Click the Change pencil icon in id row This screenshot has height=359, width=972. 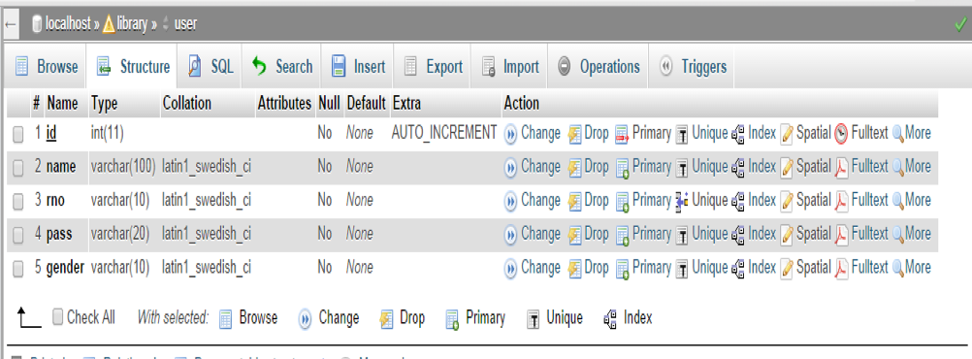511,133
